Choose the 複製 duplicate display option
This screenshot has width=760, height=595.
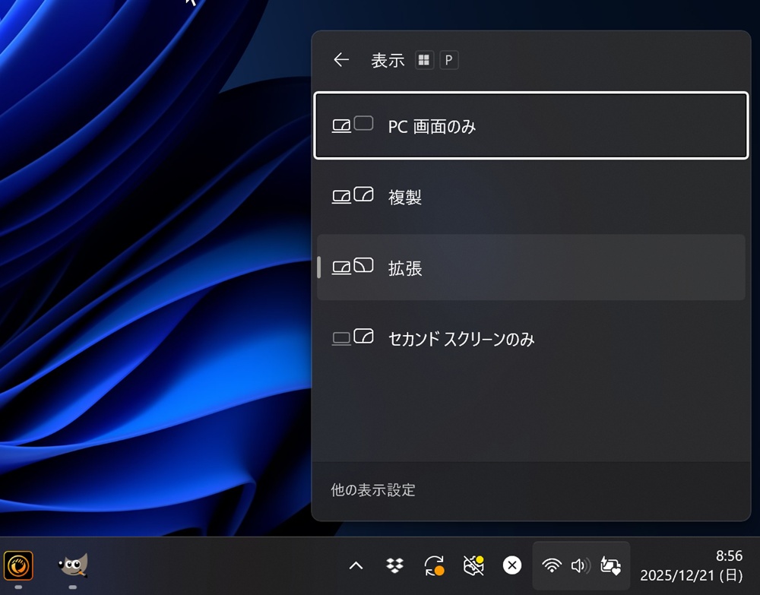pos(530,197)
